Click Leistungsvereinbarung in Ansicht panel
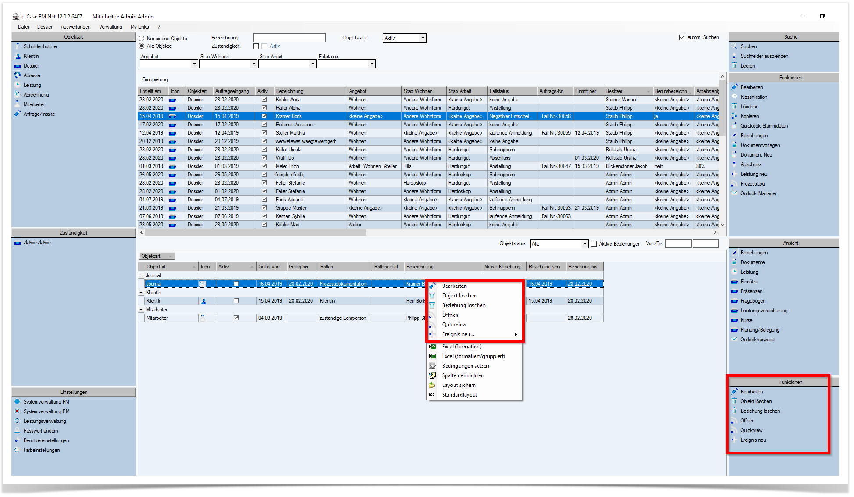854x497 pixels. point(764,311)
